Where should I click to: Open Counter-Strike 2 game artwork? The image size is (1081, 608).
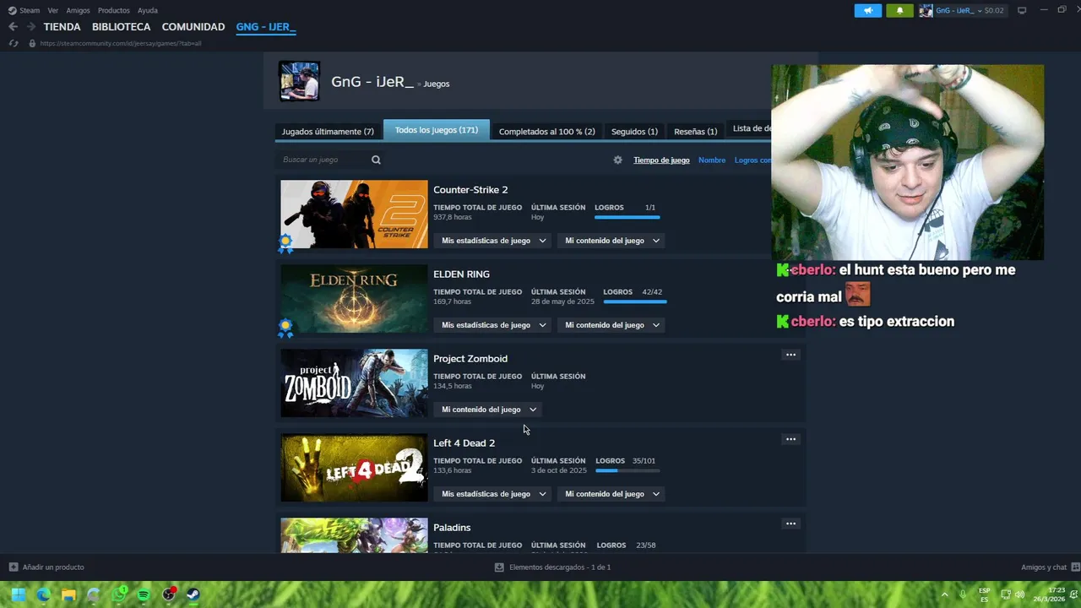[354, 214]
